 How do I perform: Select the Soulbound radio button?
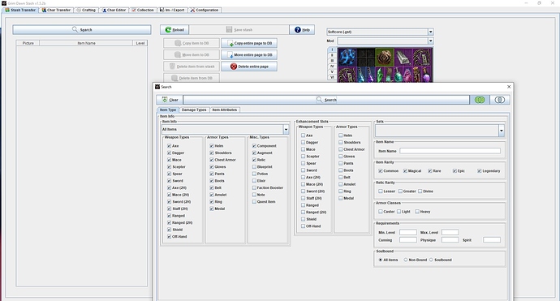point(431,260)
